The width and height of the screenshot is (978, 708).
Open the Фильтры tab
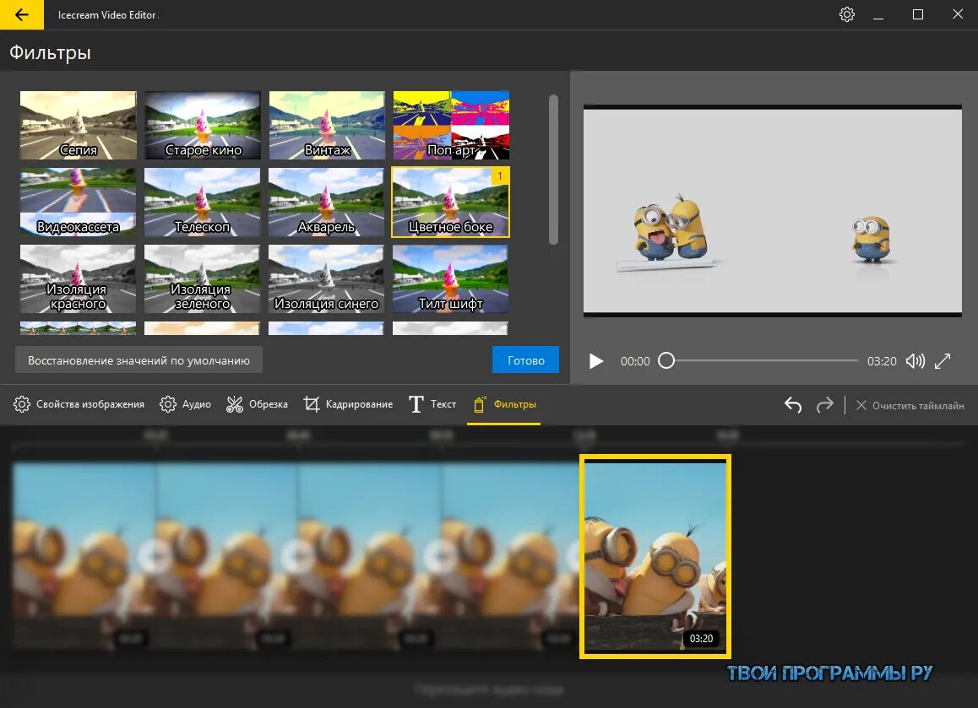click(x=504, y=404)
